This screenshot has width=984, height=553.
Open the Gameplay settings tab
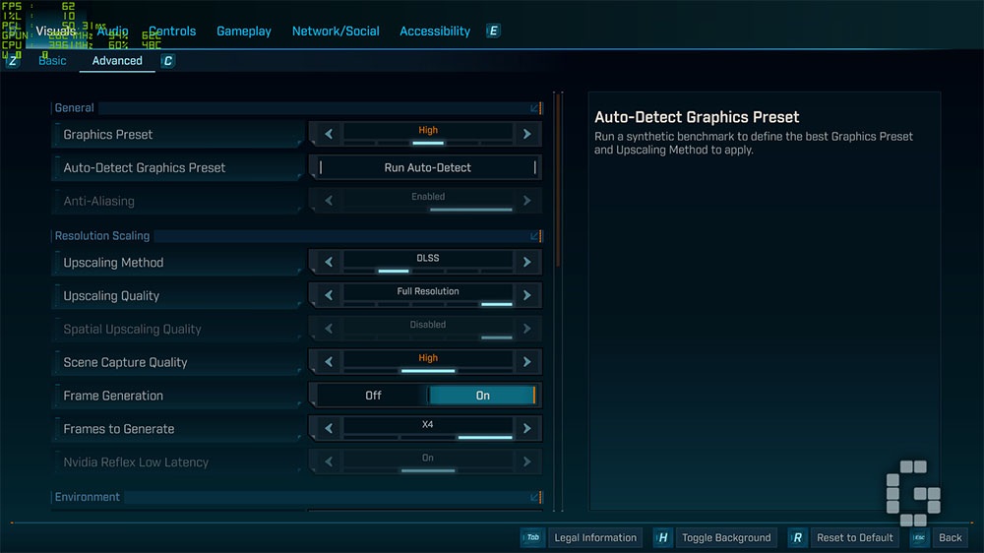[x=243, y=31]
